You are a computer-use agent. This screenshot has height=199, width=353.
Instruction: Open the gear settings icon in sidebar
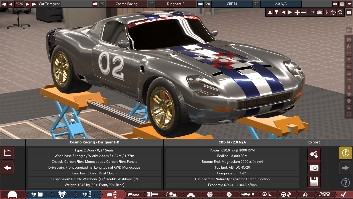tap(349, 101)
